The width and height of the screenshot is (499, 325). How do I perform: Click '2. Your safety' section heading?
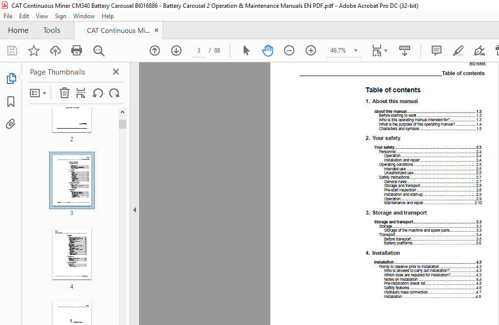click(383, 138)
